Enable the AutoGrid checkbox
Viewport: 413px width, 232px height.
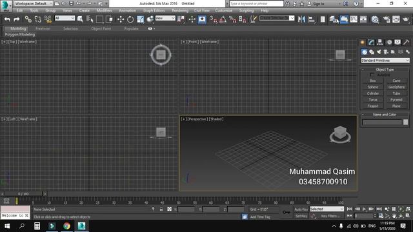(x=372, y=75)
